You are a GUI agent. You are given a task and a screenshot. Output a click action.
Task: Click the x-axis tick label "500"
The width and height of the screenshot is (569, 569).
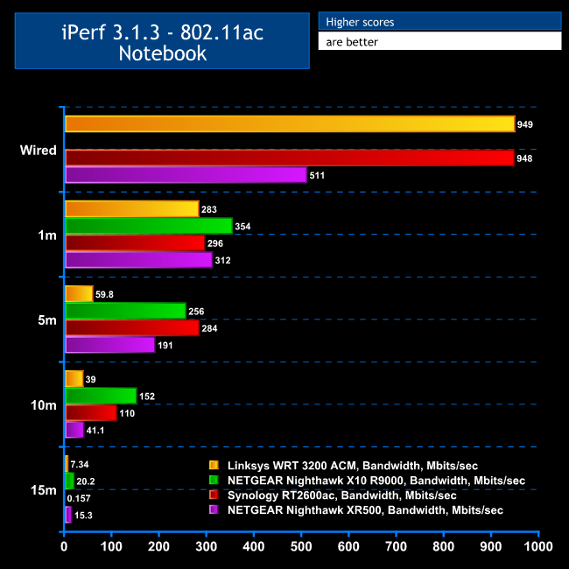tap(301, 546)
